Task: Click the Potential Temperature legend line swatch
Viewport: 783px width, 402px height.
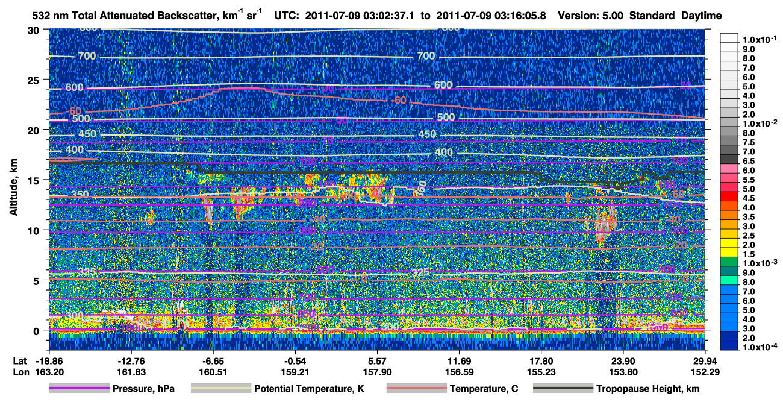Action: [x=220, y=389]
